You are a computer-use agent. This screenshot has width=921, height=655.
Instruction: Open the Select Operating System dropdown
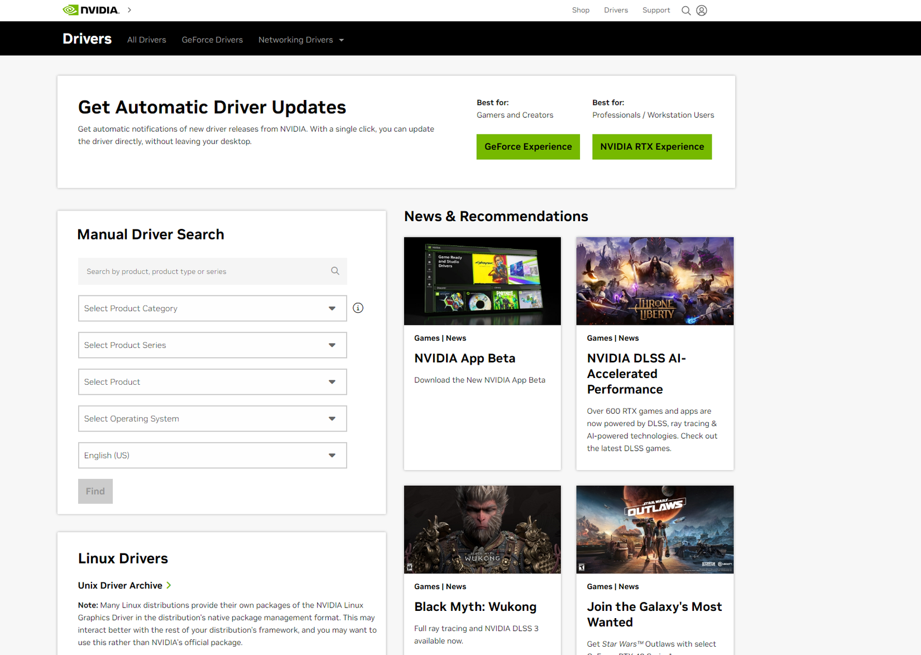coord(213,419)
